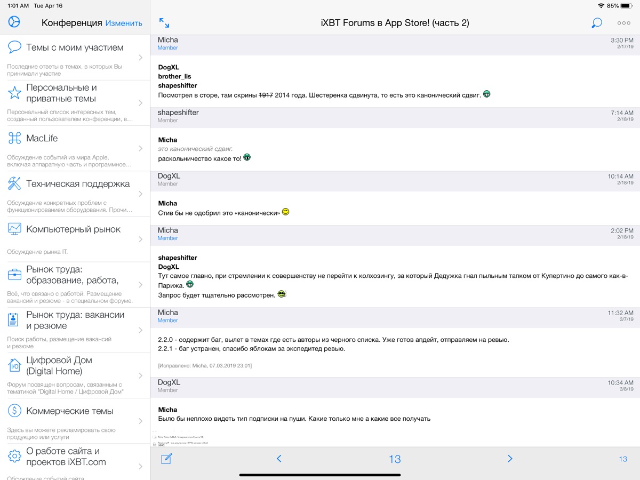Click the MacLife command-key icon

pos(14,139)
